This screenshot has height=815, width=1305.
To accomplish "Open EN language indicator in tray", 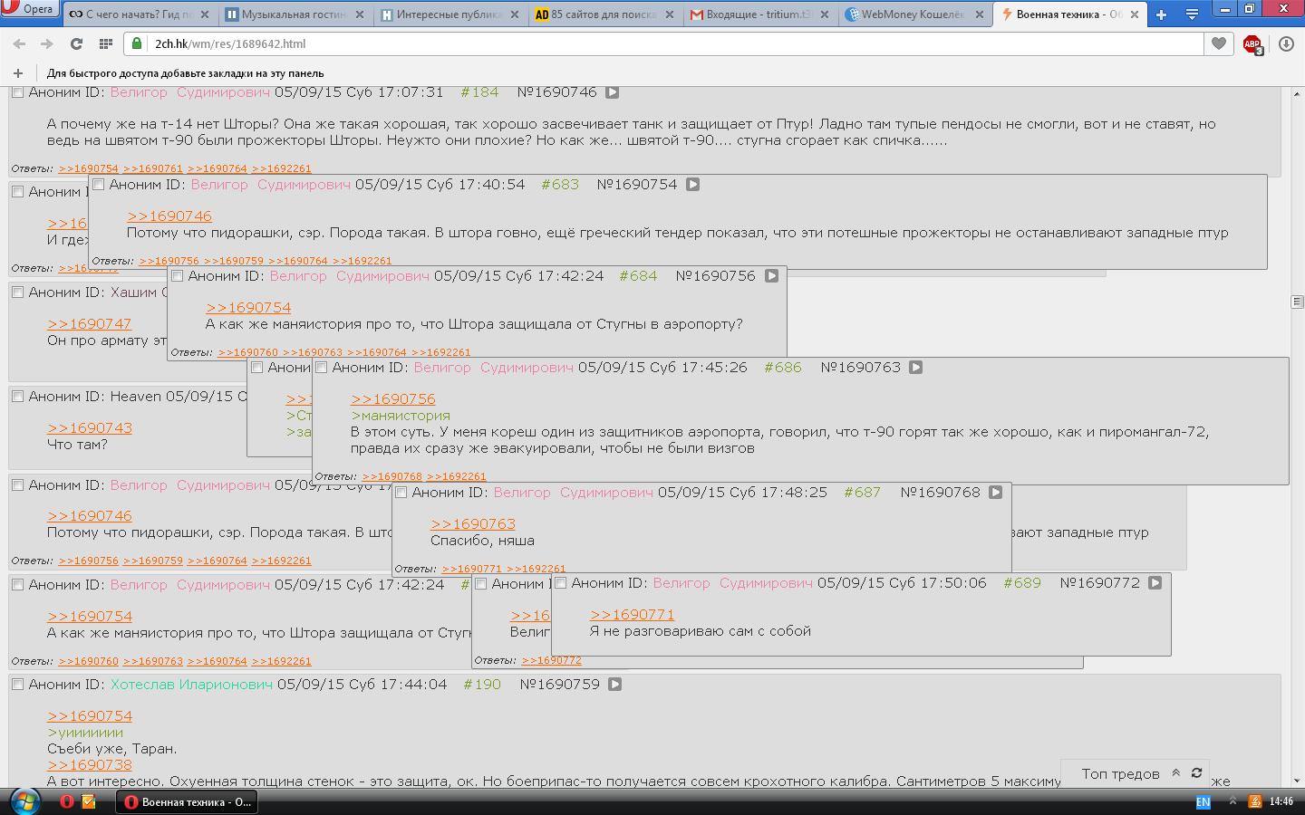I will click(x=1203, y=801).
